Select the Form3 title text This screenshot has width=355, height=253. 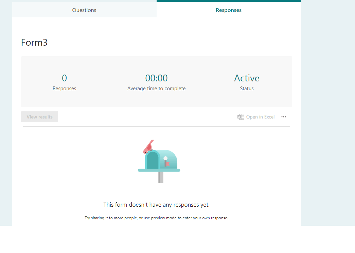tap(34, 42)
